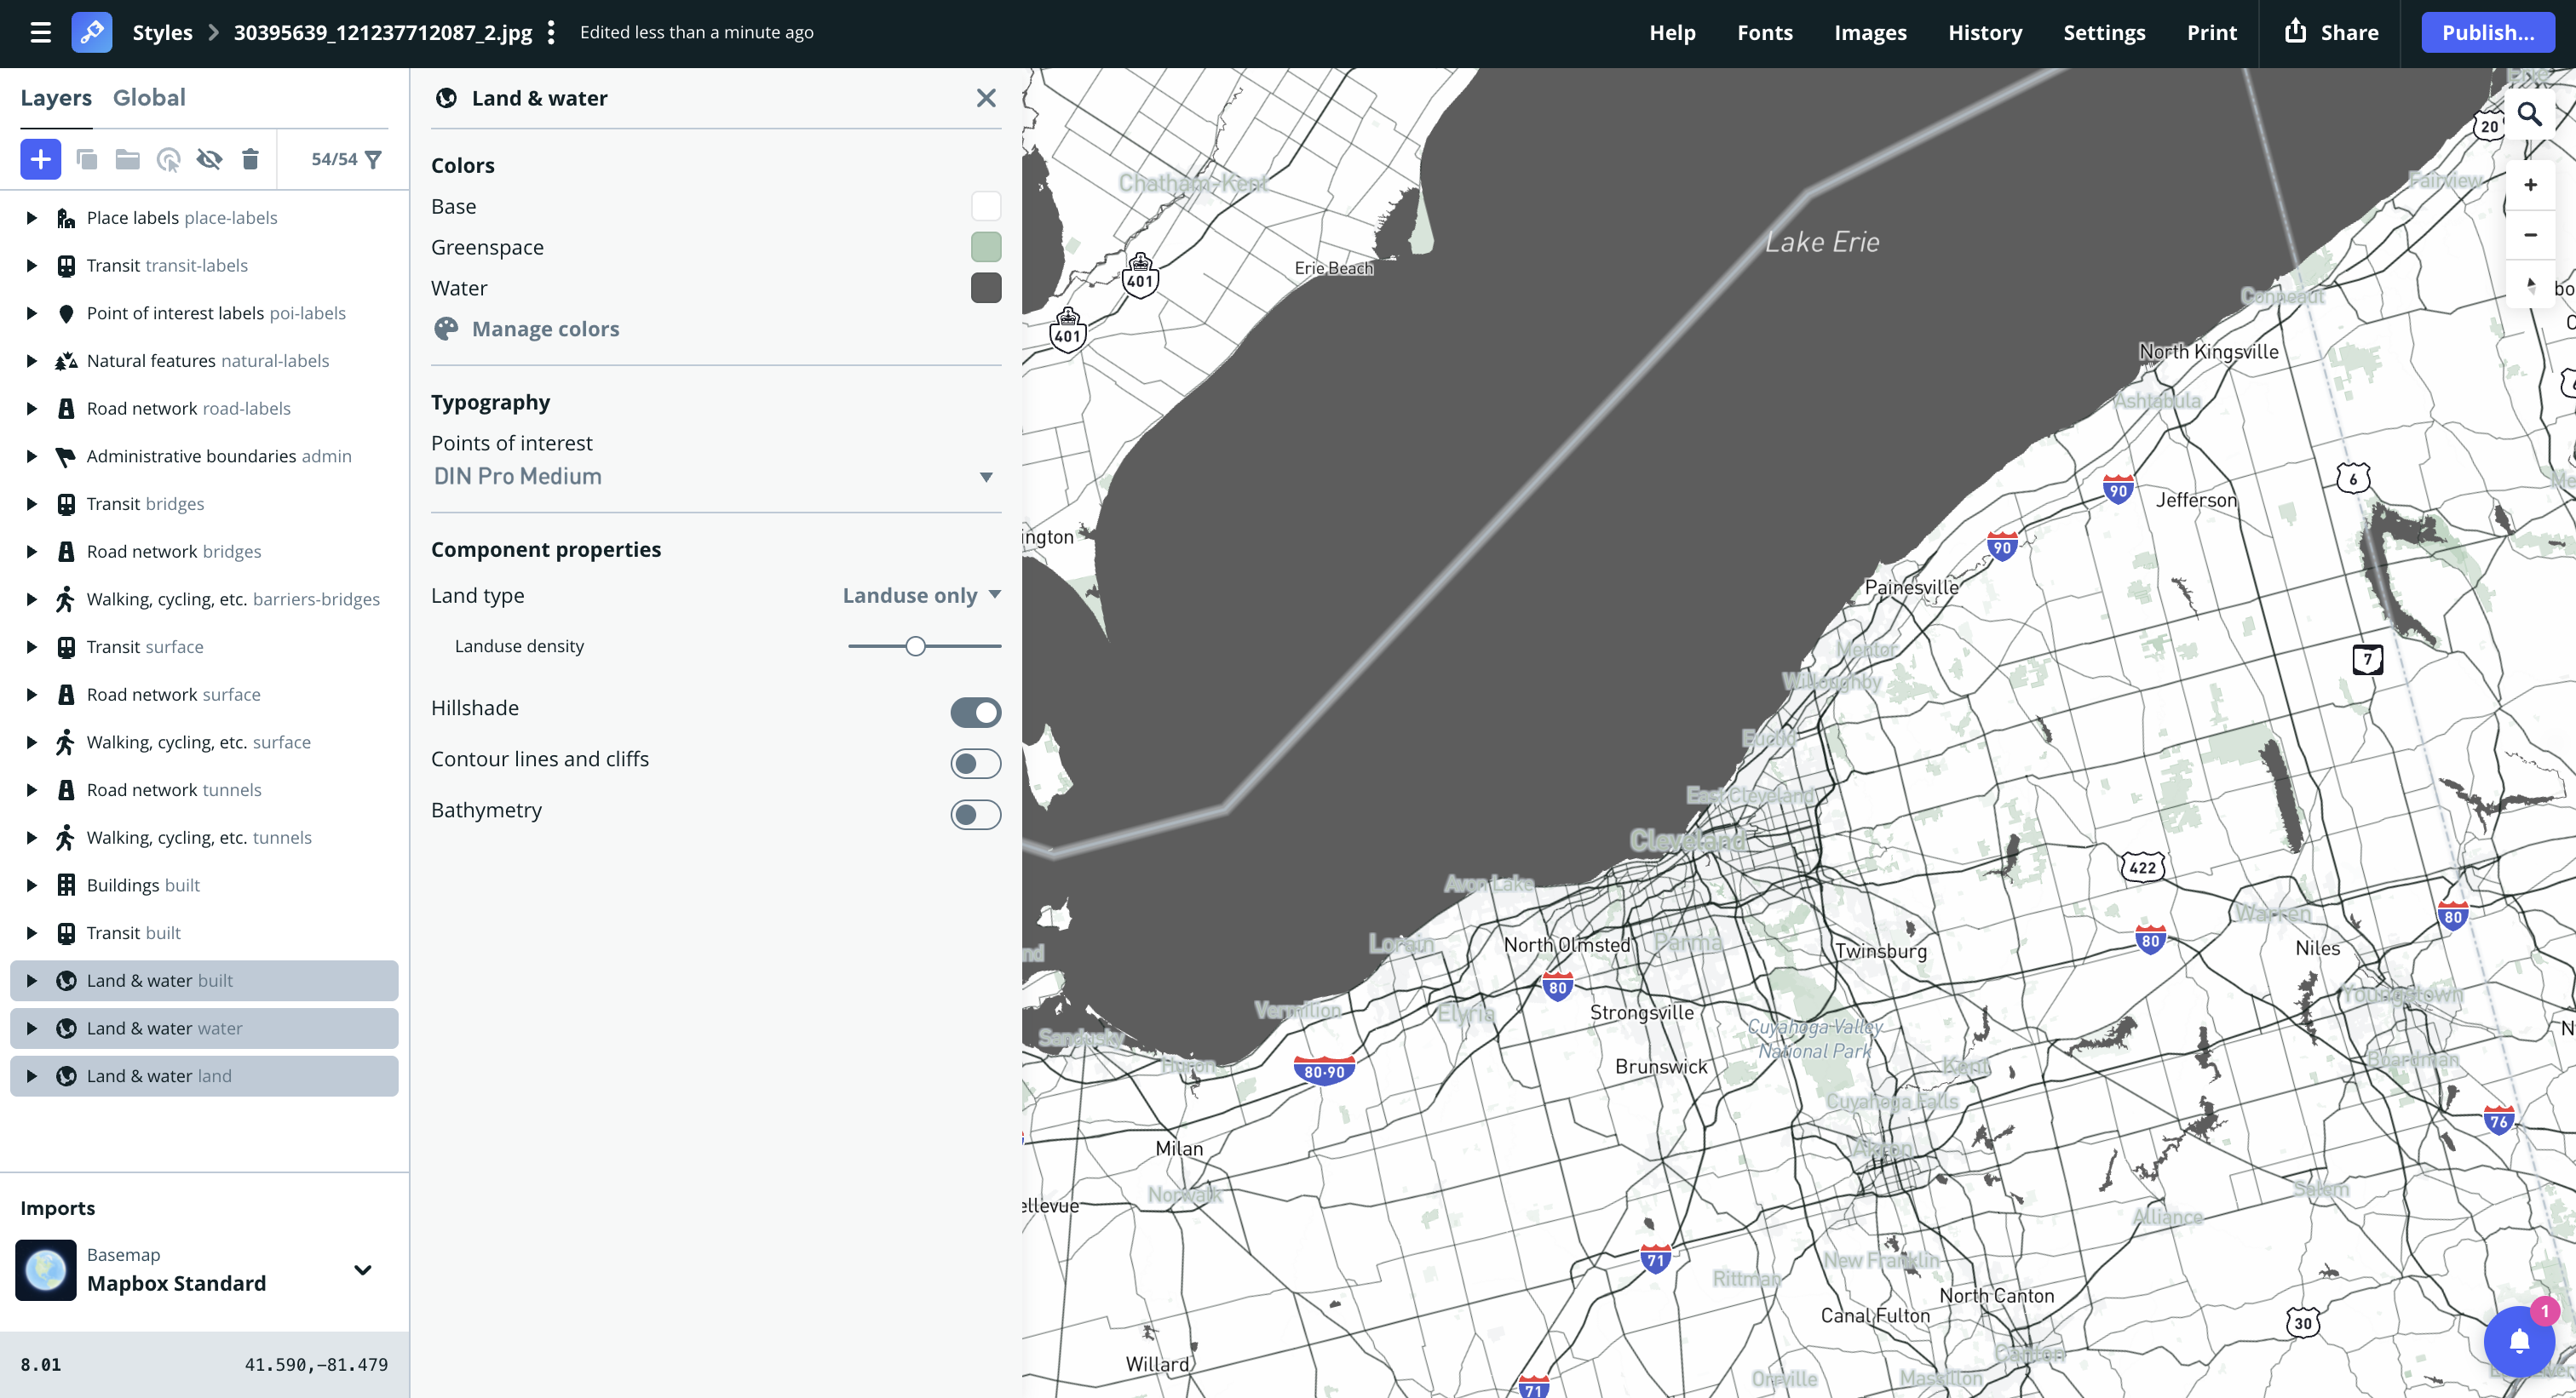Open the layer filter funnel icon
This screenshot has width=2576, height=1398.
373,159
